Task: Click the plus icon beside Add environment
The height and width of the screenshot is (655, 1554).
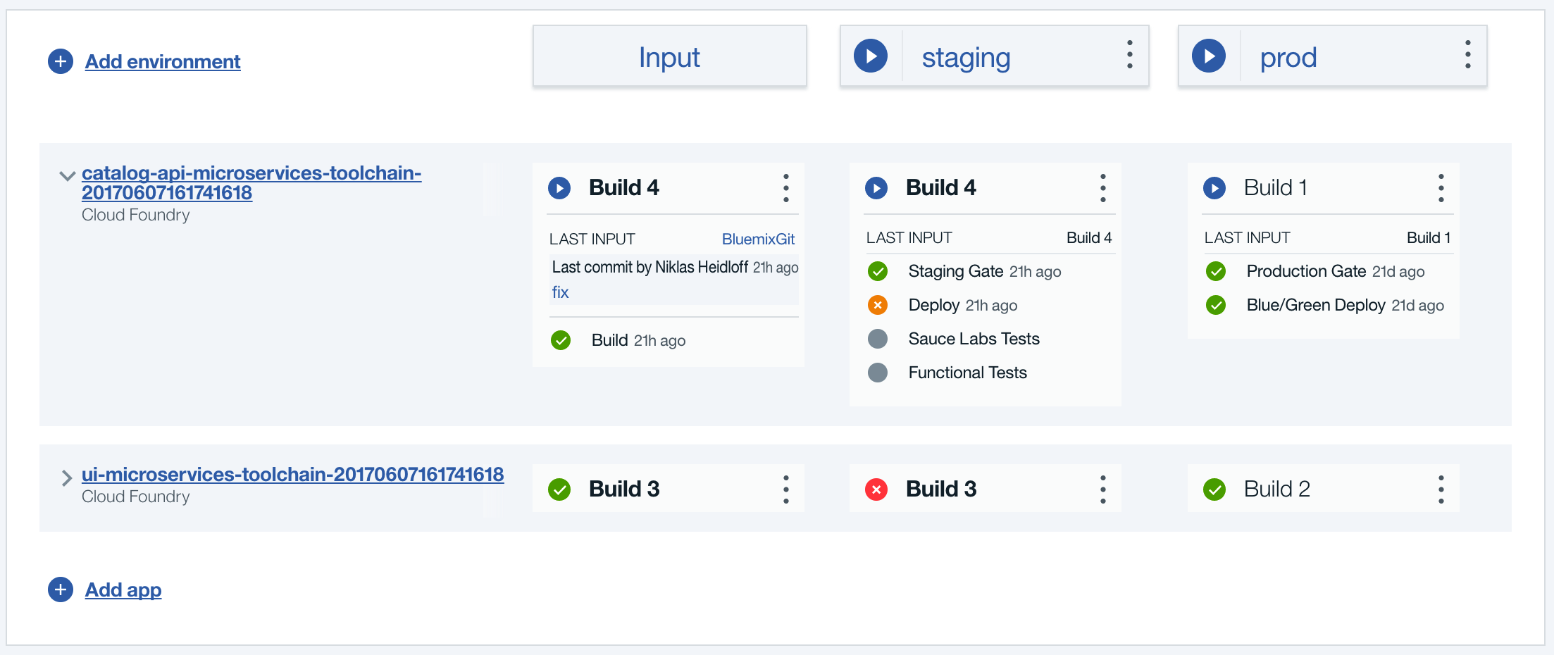Action: (61, 61)
